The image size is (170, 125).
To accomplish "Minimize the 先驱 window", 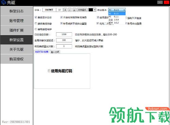I will [160, 2].
